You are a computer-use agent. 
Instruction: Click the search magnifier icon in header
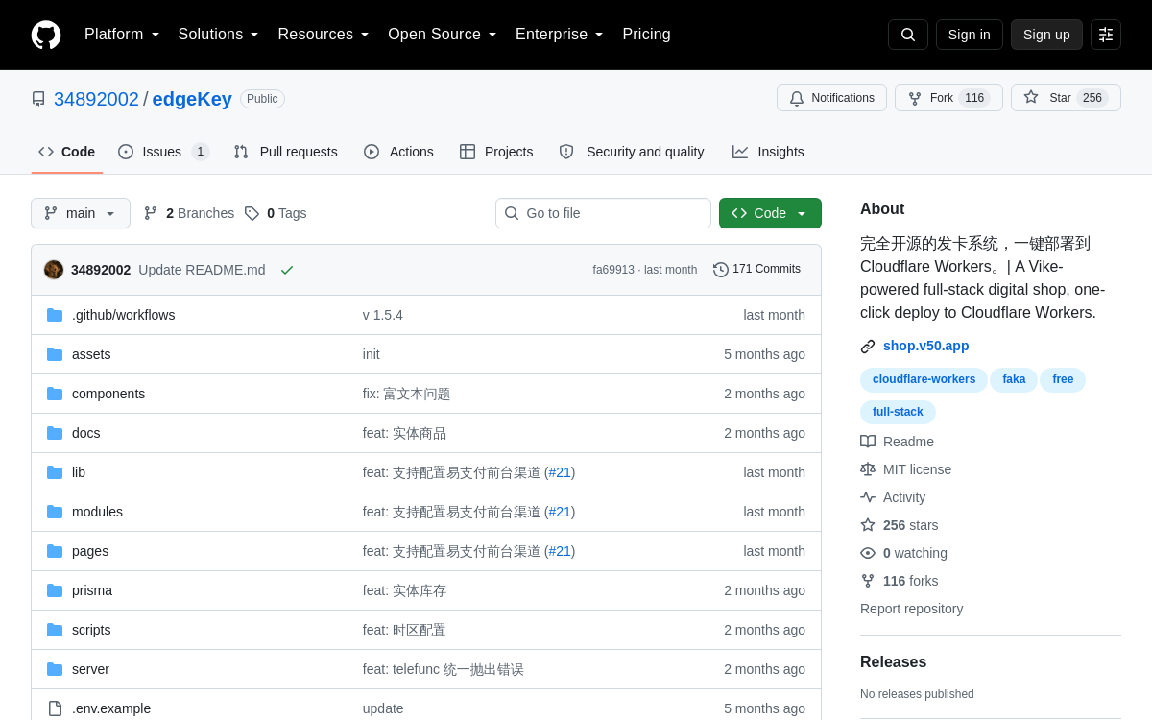click(x=908, y=35)
